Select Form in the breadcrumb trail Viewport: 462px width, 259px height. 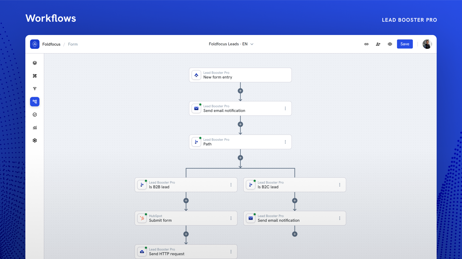click(x=73, y=44)
